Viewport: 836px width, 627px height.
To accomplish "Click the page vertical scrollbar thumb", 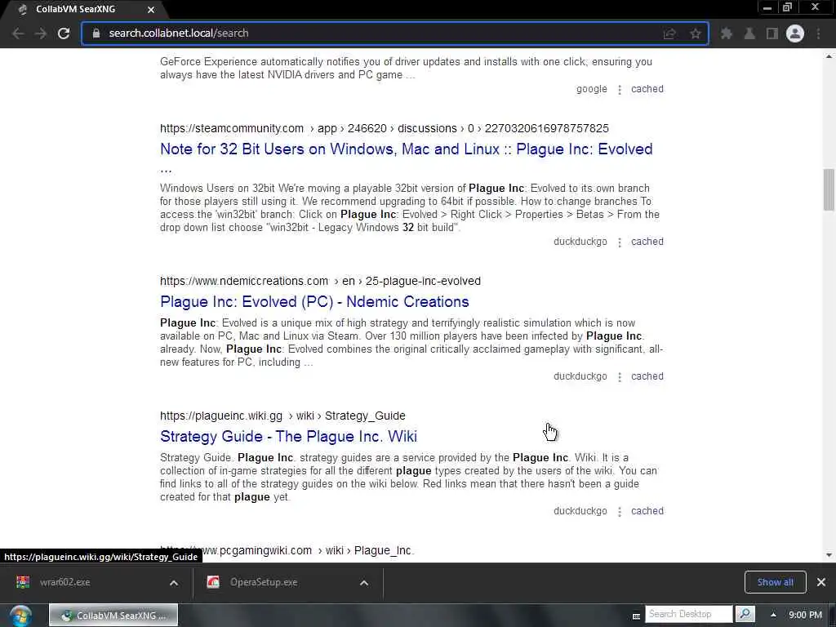I will (829, 189).
